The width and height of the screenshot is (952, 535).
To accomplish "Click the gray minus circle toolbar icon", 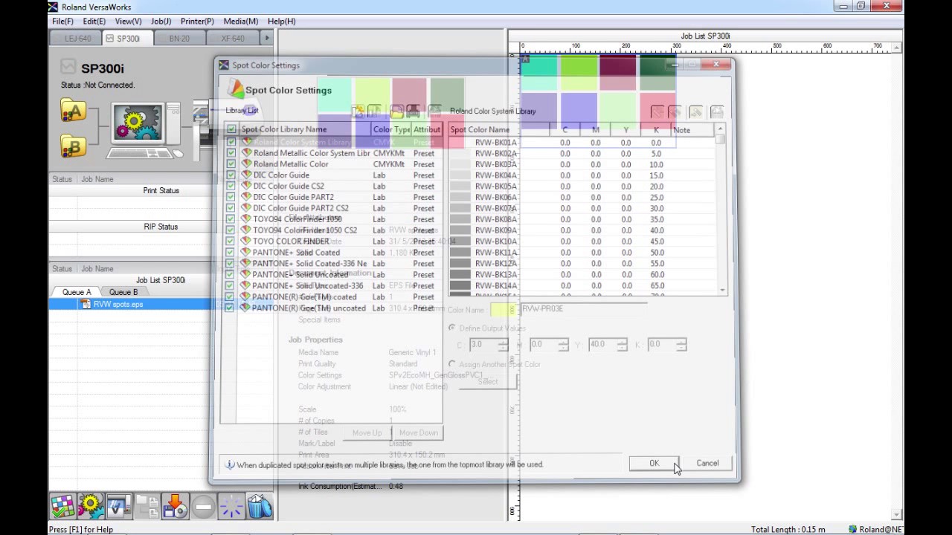I will coord(203,506).
